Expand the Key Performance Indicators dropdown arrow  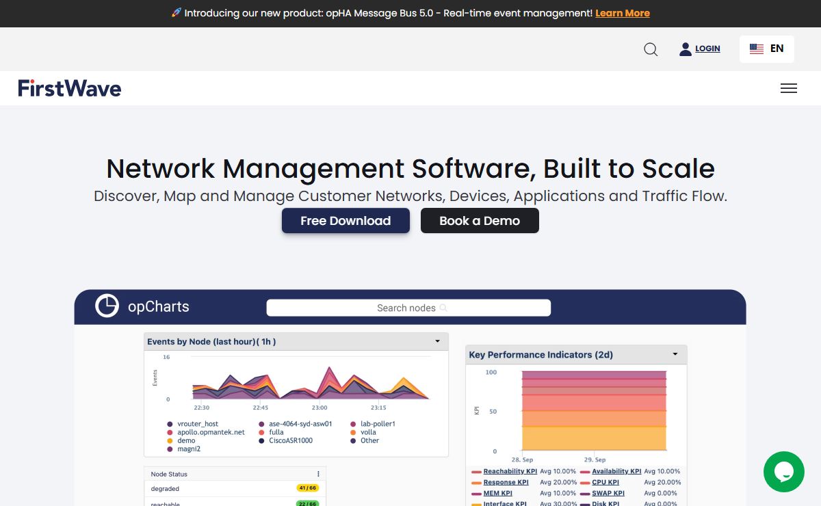(x=675, y=354)
